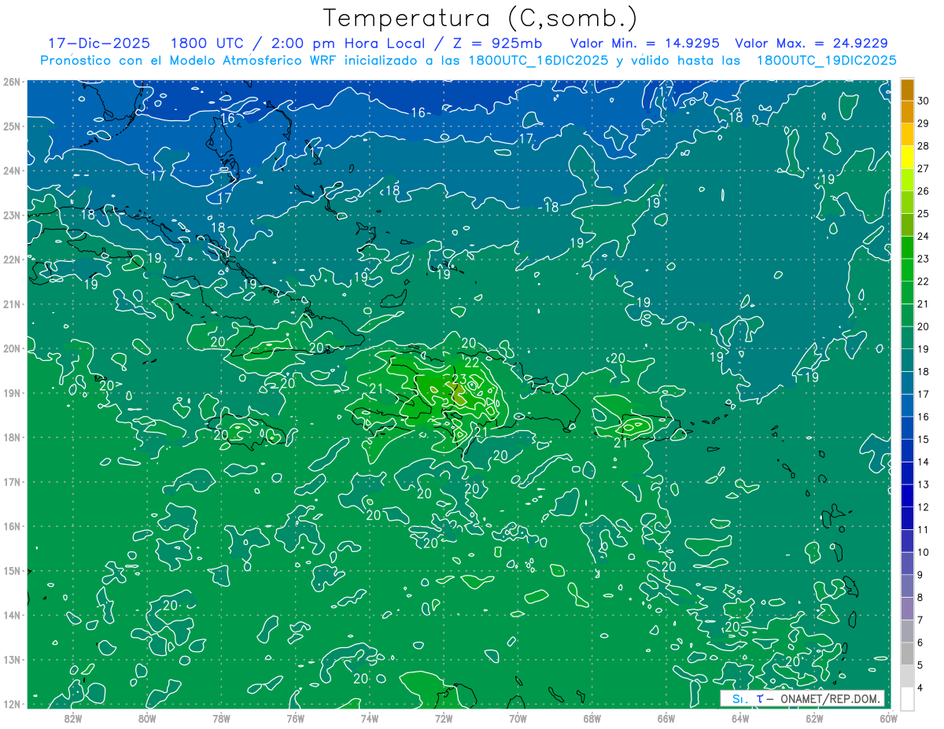
Task: Click the orange swatch between 29 and 30
Action: click(907, 112)
